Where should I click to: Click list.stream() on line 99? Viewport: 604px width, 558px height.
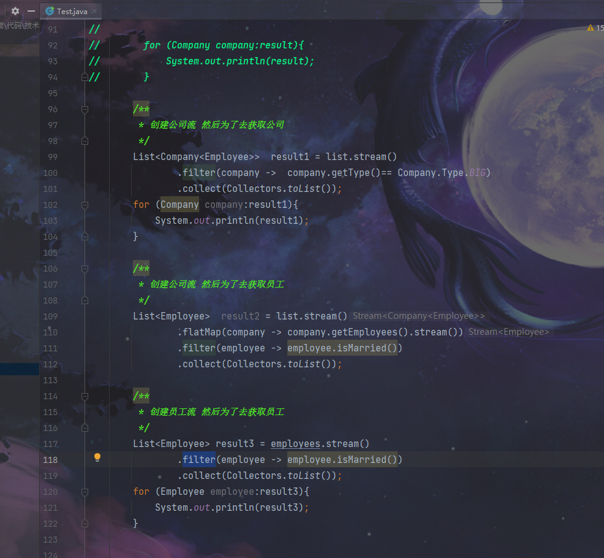361,157
